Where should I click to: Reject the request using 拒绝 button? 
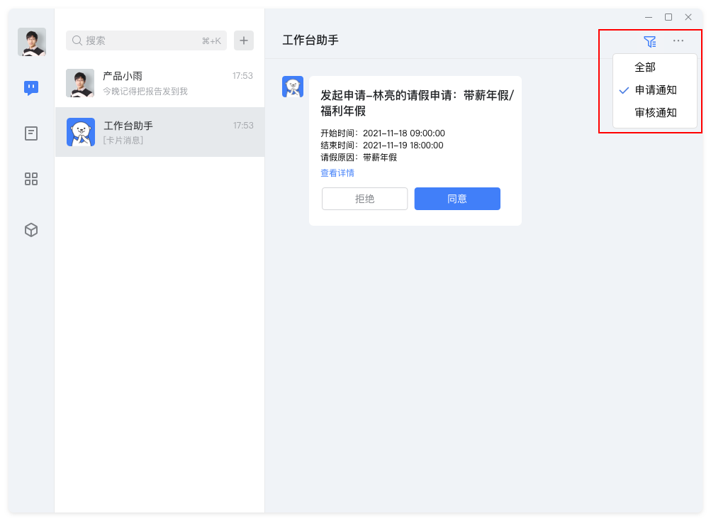click(x=364, y=199)
